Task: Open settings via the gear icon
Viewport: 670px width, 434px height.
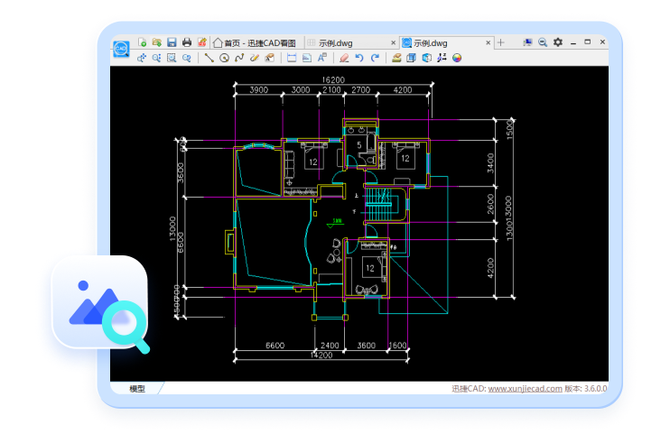Action: tap(557, 42)
